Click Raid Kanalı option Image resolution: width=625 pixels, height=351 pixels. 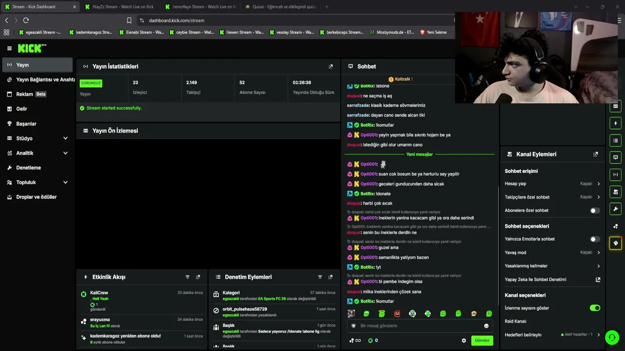click(x=516, y=321)
